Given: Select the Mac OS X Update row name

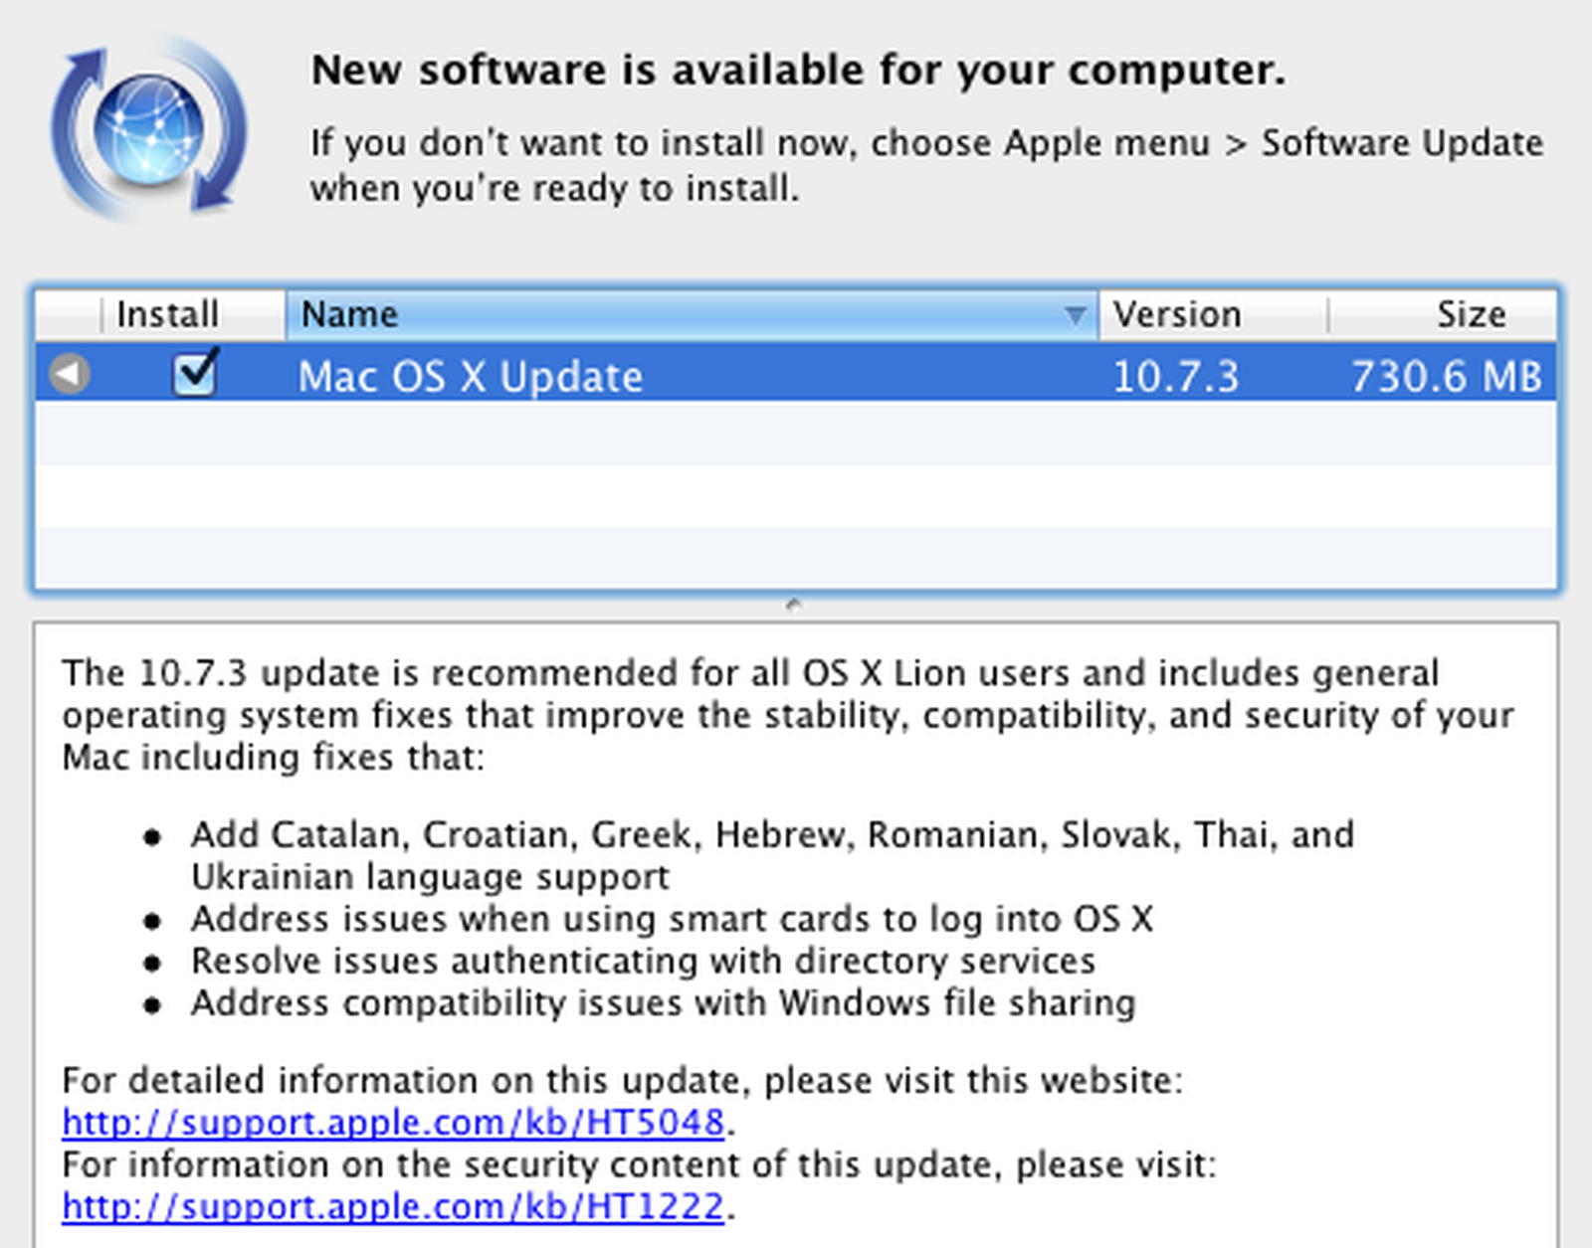Looking at the screenshot, I should click(x=471, y=377).
